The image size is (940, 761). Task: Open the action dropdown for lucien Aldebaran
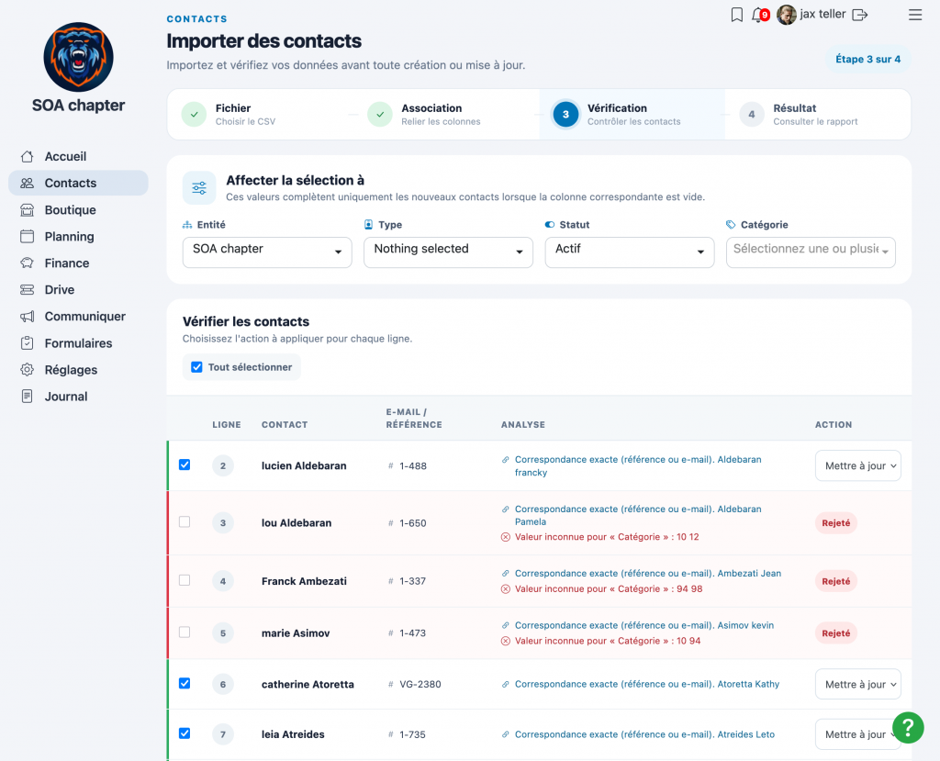858,466
